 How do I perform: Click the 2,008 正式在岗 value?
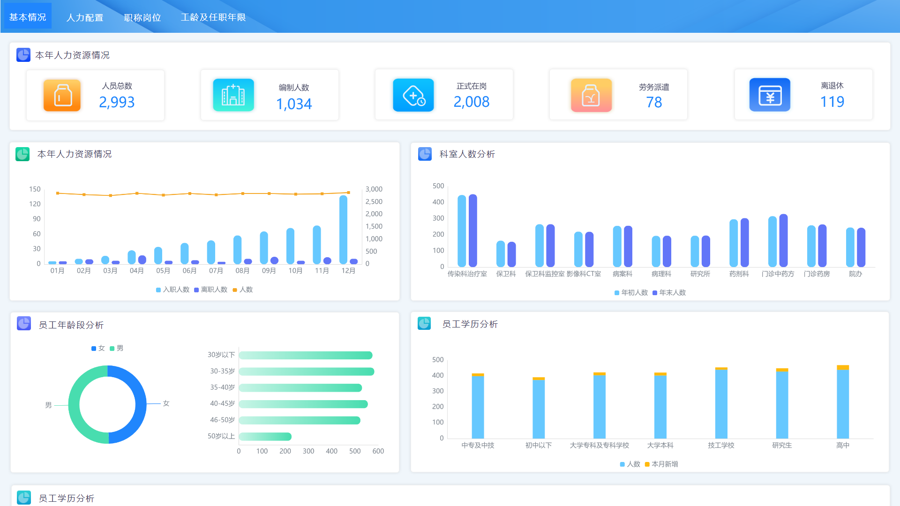pyautogui.click(x=472, y=101)
